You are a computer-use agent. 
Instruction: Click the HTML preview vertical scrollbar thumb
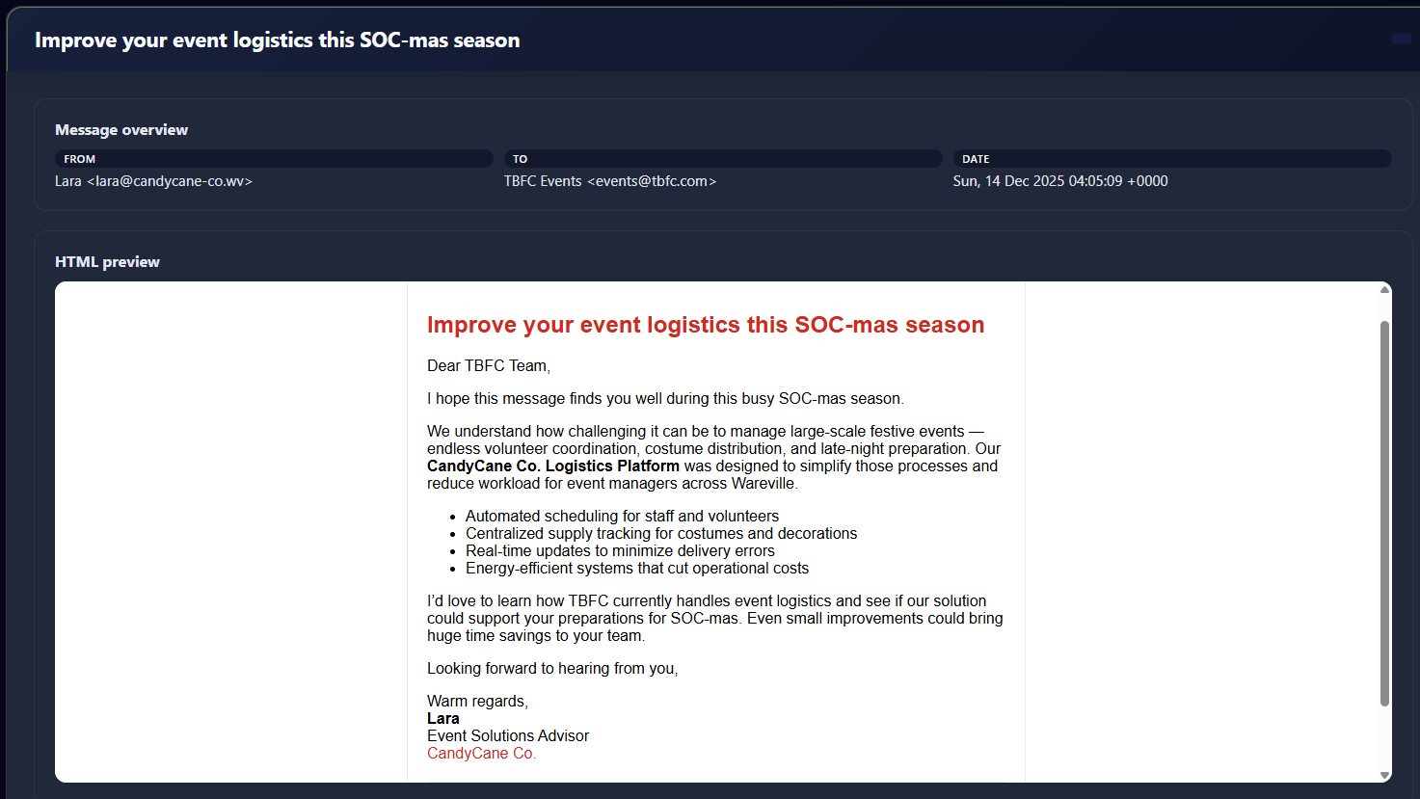click(1385, 513)
